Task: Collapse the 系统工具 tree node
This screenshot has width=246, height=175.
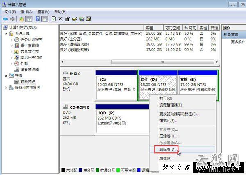Action: tap(6, 34)
